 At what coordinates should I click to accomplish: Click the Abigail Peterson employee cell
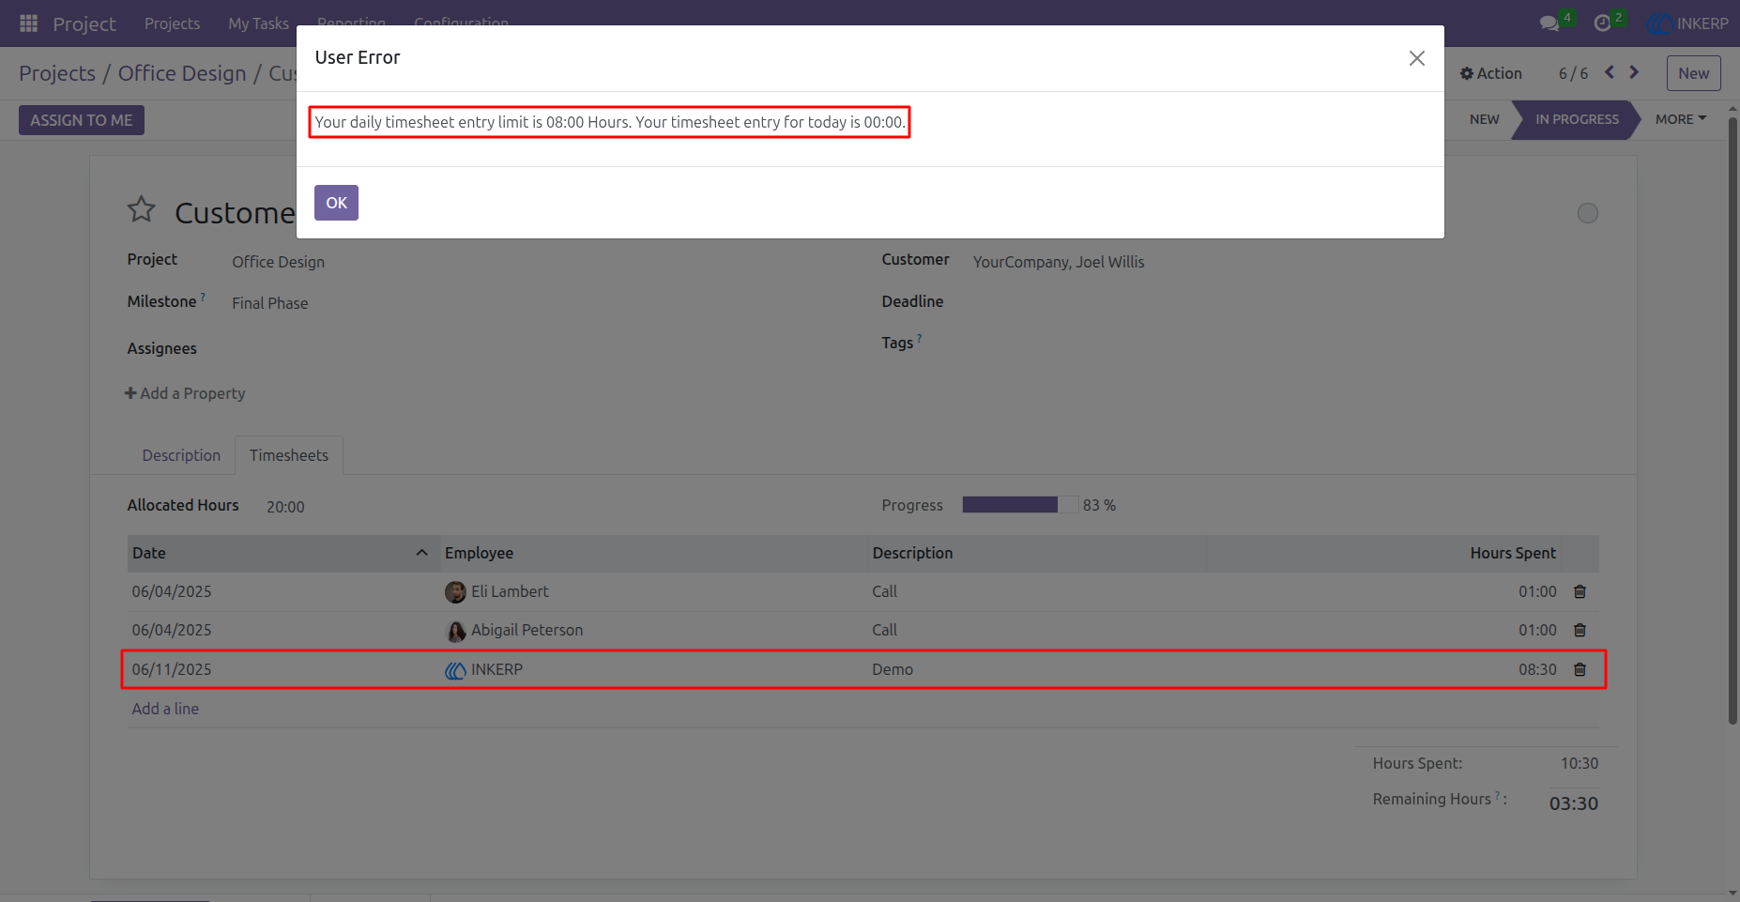click(654, 630)
